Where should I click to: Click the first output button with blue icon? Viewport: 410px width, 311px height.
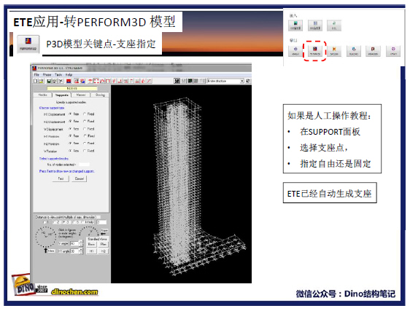click(x=295, y=51)
